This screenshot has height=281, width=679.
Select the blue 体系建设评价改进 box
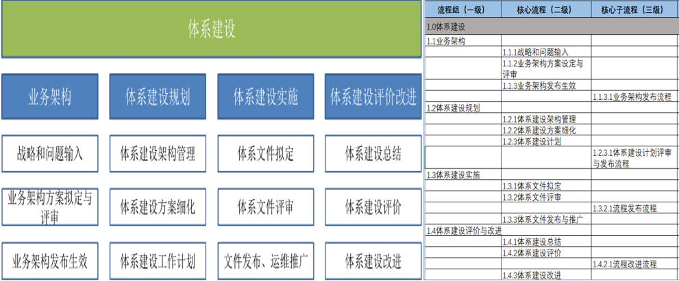[373, 96]
